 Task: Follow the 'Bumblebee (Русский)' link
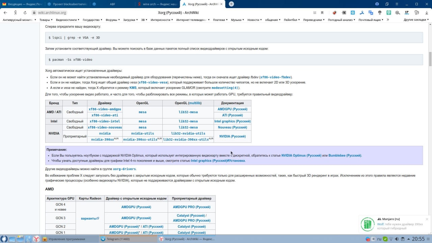coord(345,156)
